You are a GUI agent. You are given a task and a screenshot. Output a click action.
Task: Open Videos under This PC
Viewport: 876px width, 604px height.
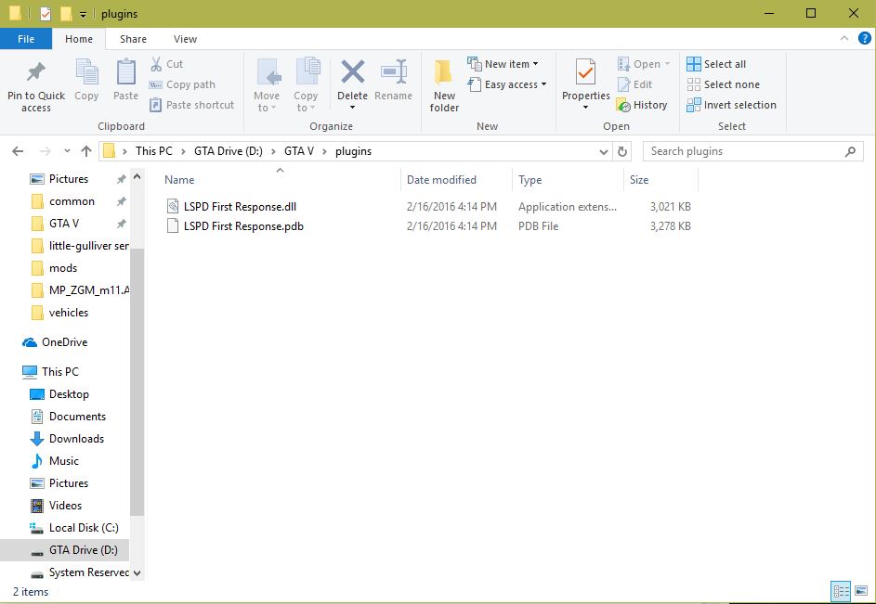pyautogui.click(x=65, y=506)
